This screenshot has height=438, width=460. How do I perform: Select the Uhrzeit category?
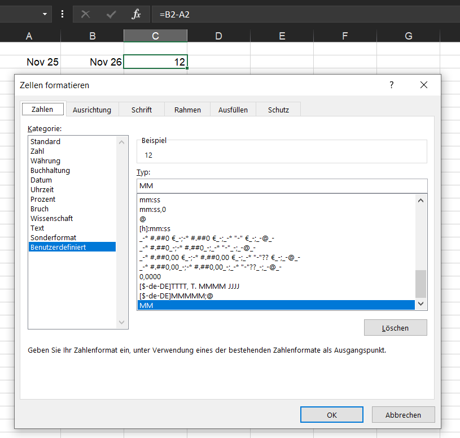pyautogui.click(x=72, y=190)
